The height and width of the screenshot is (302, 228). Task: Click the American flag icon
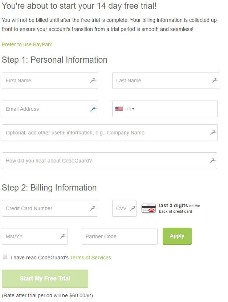(x=118, y=108)
